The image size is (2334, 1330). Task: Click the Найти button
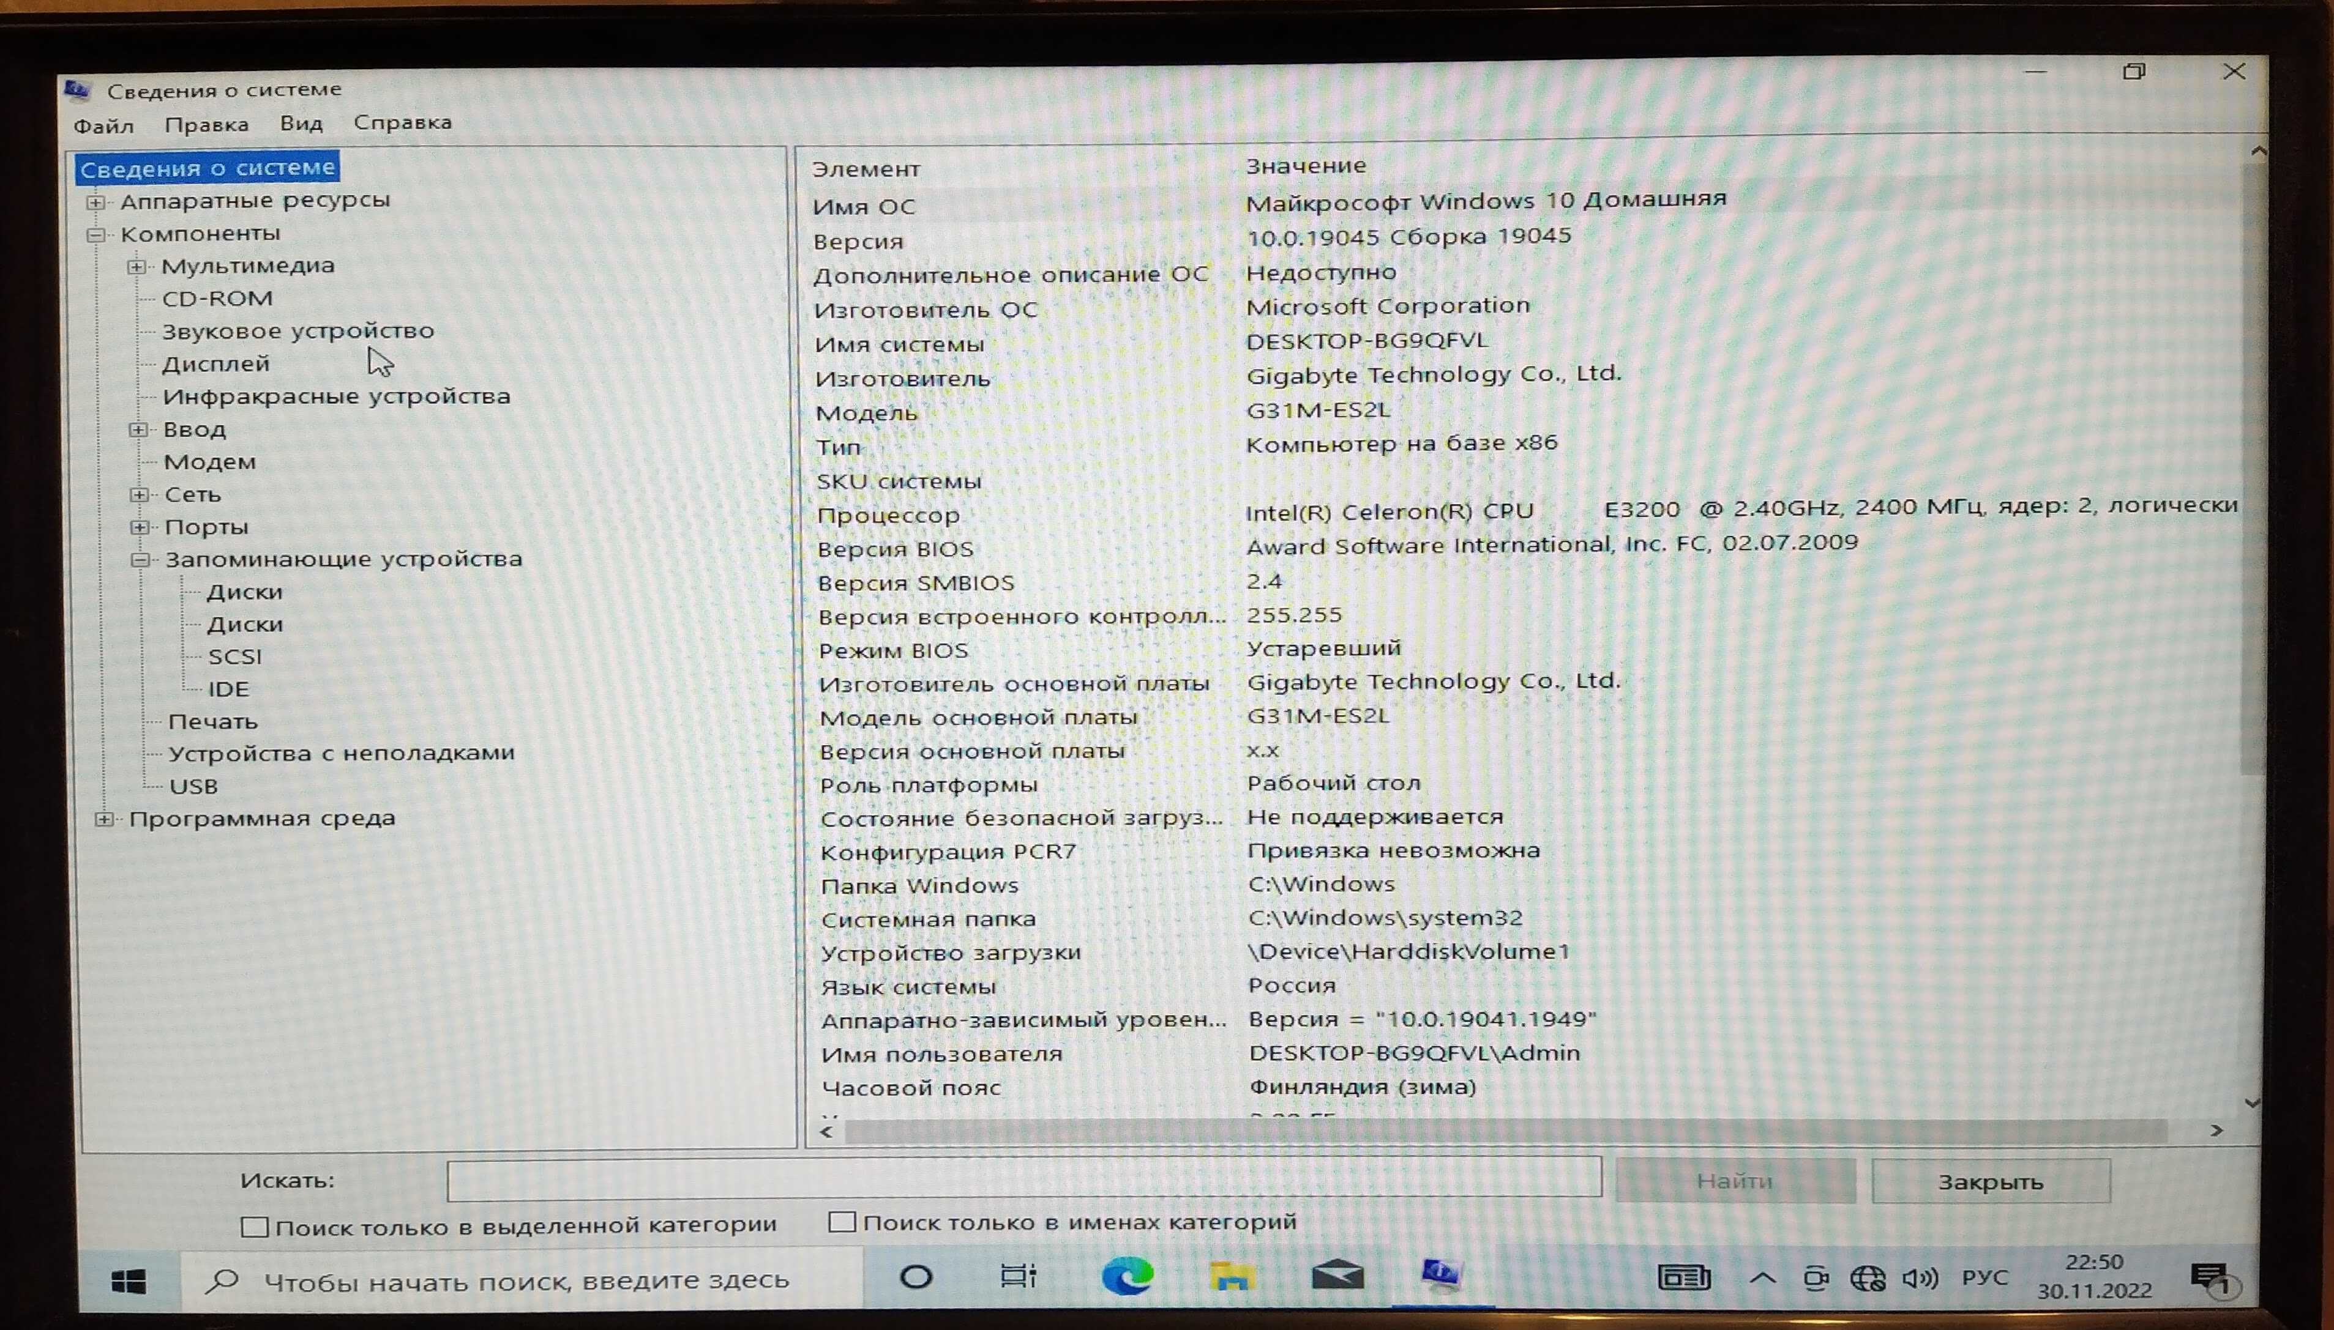[x=1735, y=1181]
